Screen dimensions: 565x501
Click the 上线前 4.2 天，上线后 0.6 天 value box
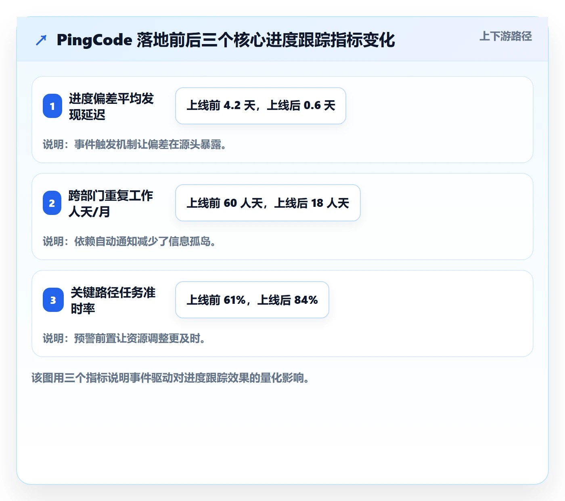tap(261, 106)
